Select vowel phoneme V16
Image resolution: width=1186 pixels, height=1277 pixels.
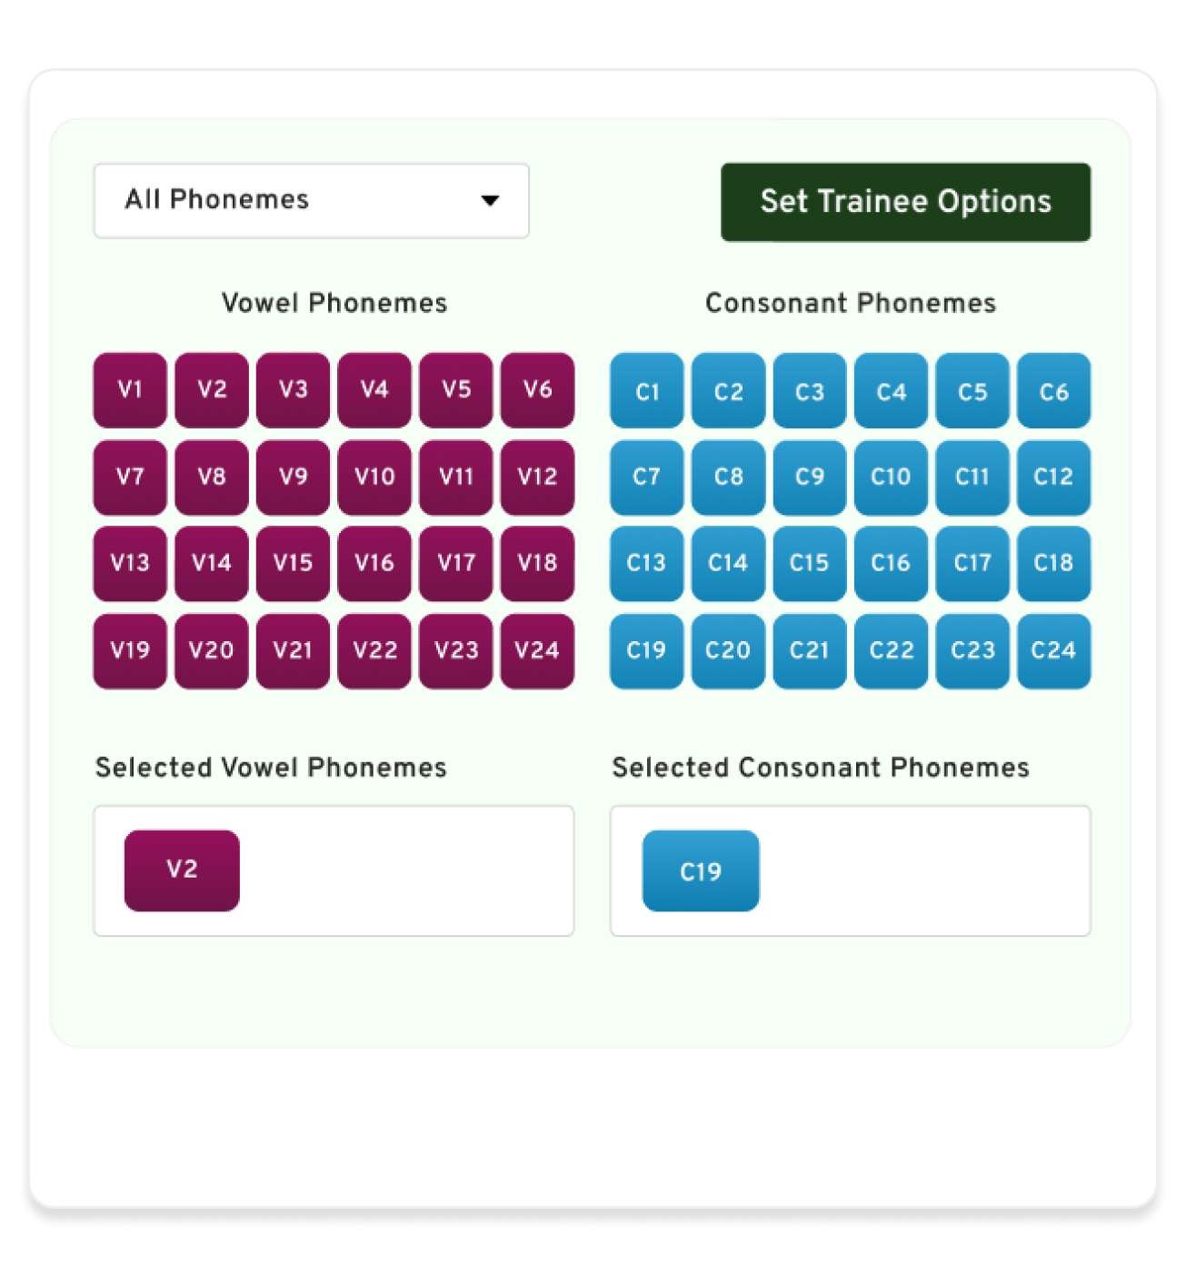click(374, 563)
